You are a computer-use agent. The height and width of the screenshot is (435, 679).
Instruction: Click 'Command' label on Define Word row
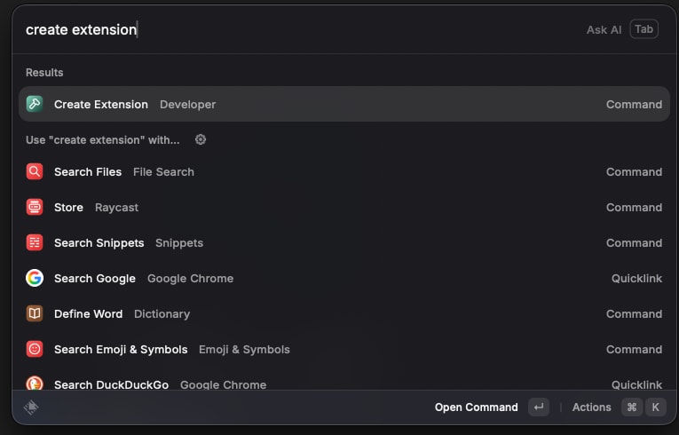[x=634, y=314]
